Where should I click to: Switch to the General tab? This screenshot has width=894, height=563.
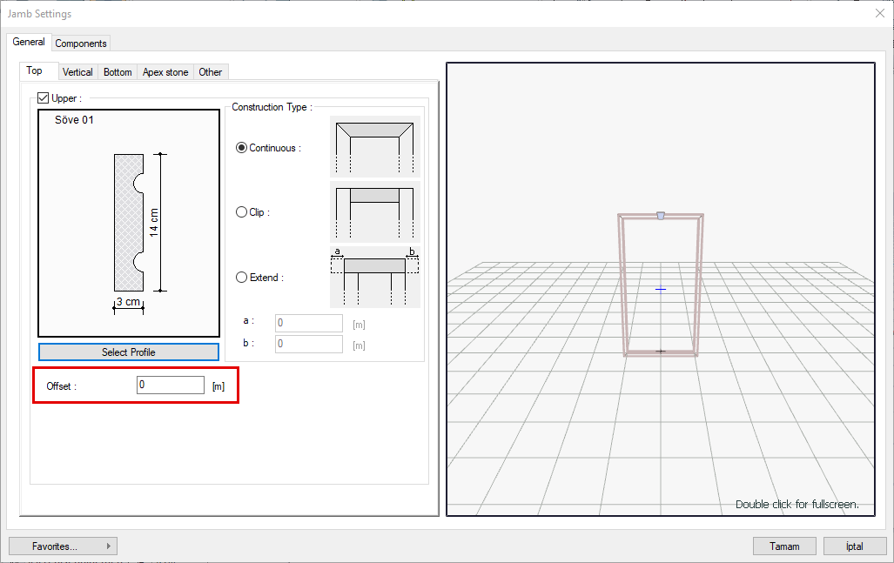(x=29, y=42)
